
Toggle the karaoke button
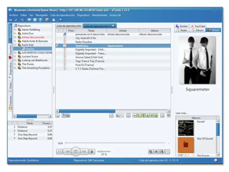click(x=162, y=152)
